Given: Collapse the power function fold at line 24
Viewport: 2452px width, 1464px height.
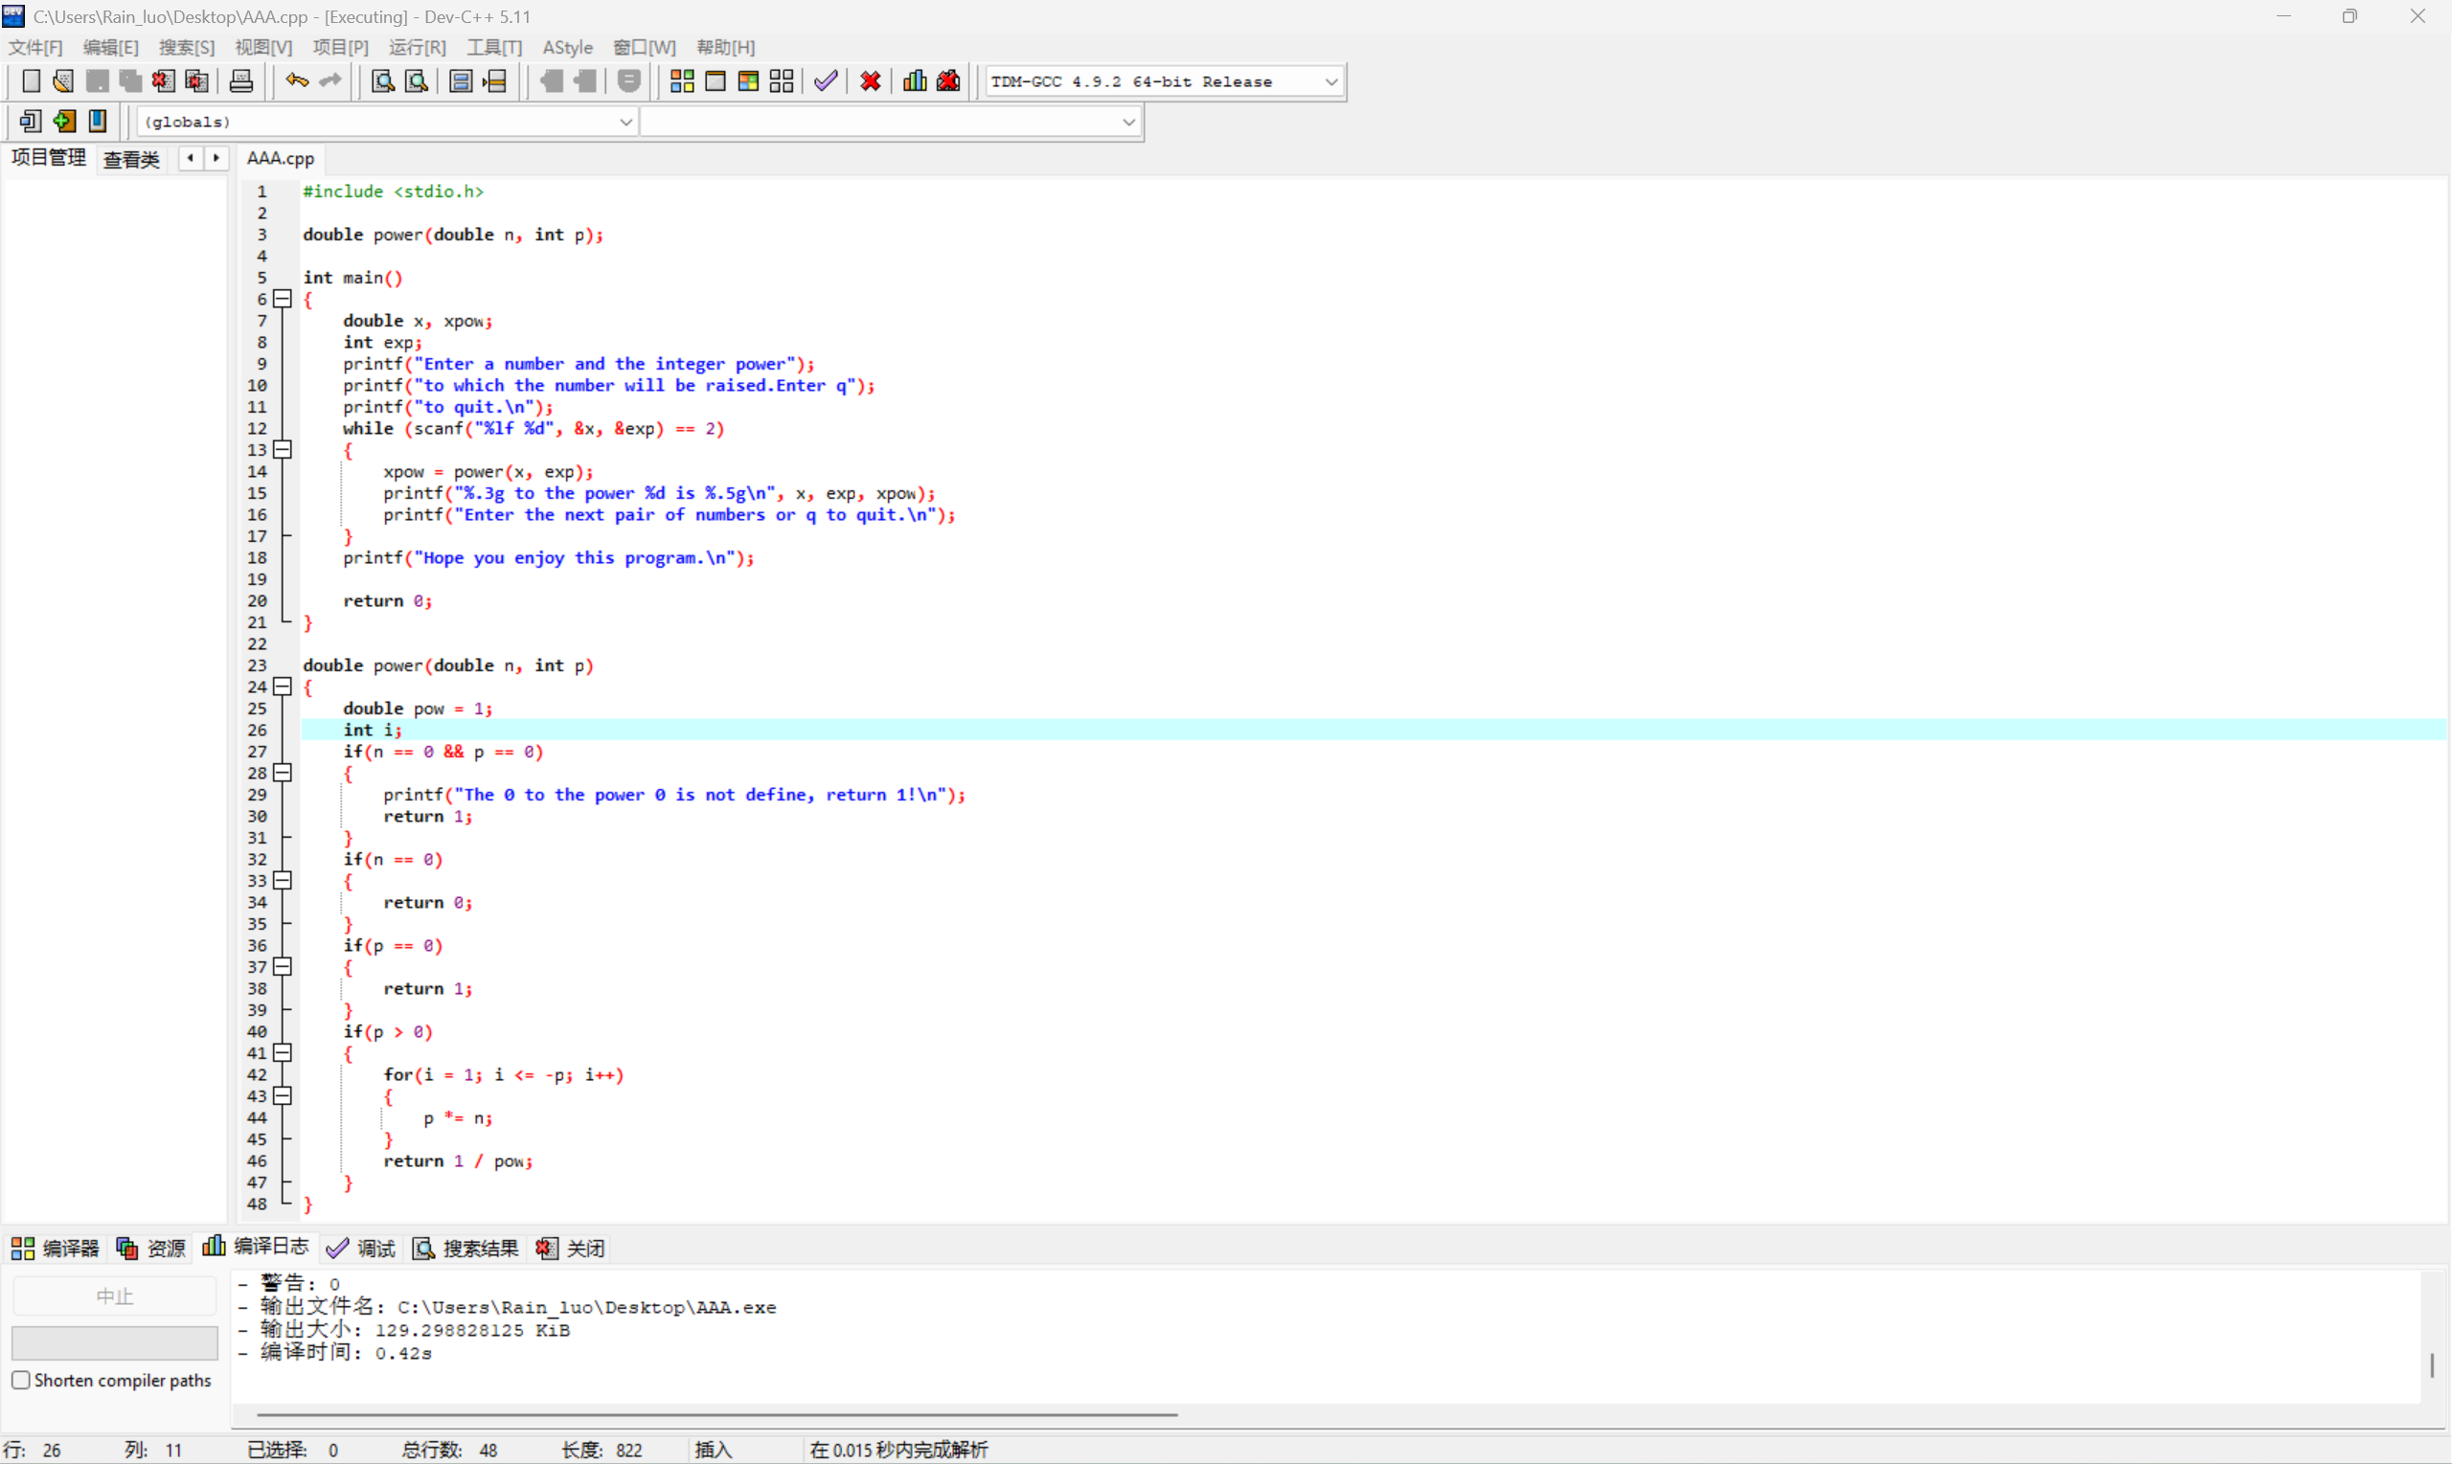Looking at the screenshot, I should [284, 687].
